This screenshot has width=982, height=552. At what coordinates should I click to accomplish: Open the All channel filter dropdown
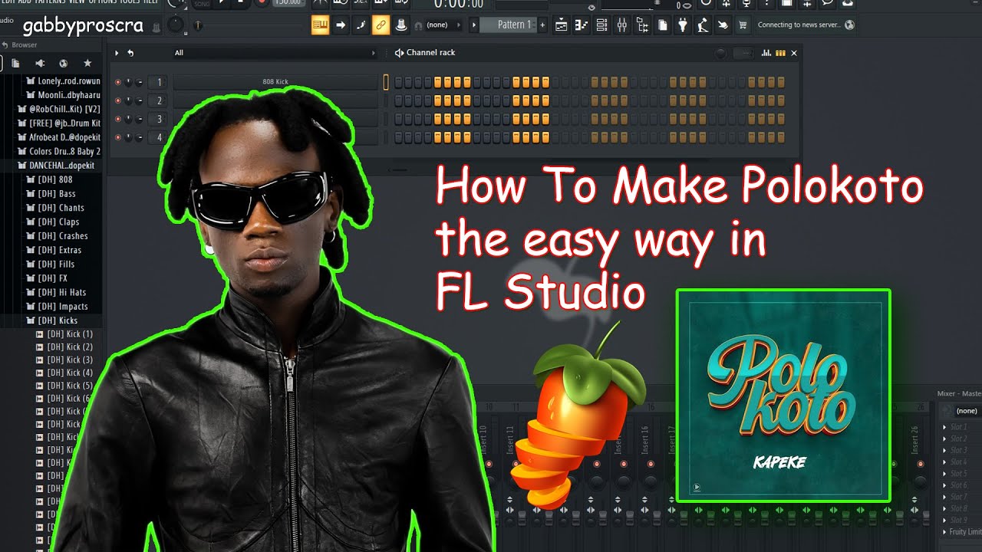(275, 53)
